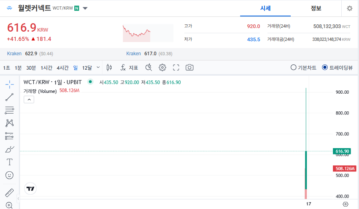Screen dimensions: 359x209
Task: Click the daily candlestick on the chart
Action: pos(306,170)
